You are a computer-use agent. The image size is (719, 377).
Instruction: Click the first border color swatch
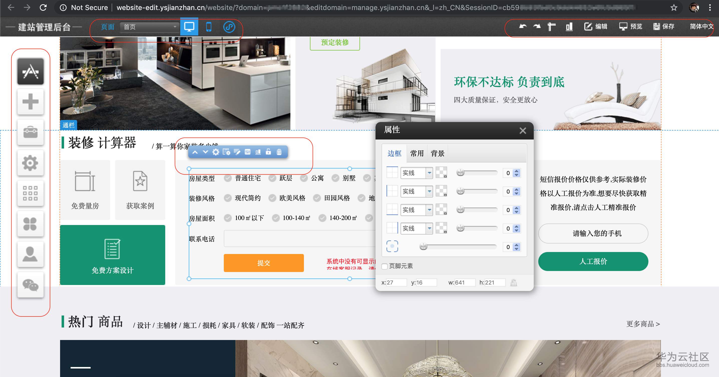tap(441, 173)
